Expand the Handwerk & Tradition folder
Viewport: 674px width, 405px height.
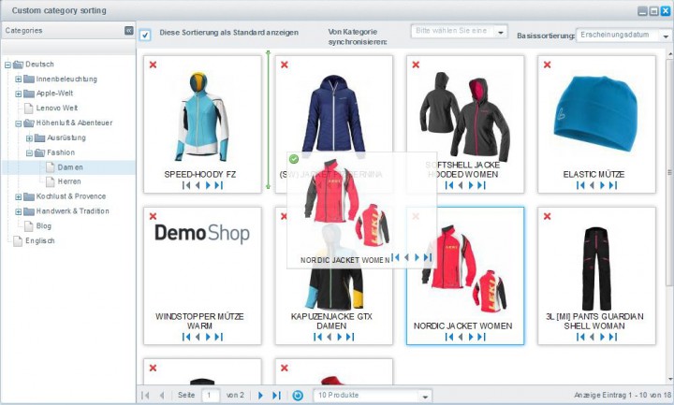[19, 211]
